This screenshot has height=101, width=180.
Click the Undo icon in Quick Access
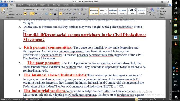[x=8, y=1]
